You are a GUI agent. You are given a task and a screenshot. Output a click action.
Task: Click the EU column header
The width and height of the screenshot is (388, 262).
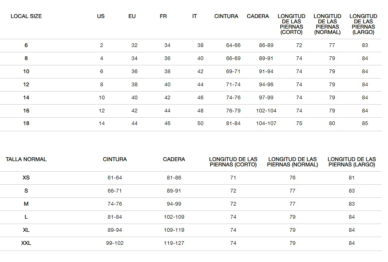pyautogui.click(x=132, y=16)
